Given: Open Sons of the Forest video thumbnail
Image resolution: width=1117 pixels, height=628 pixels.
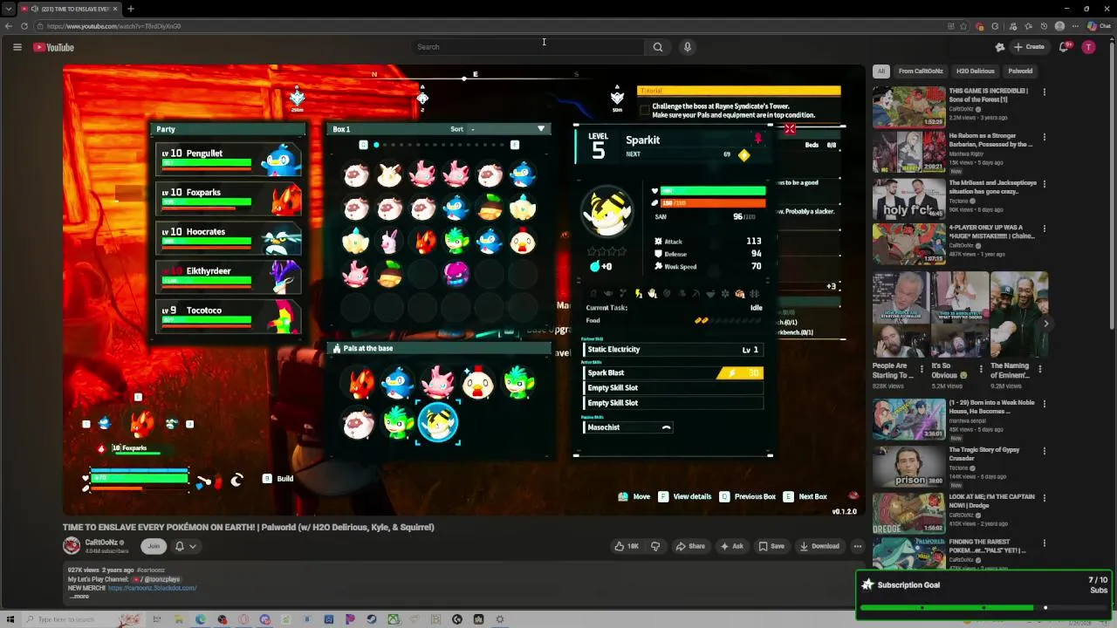Looking at the screenshot, I should point(908,106).
